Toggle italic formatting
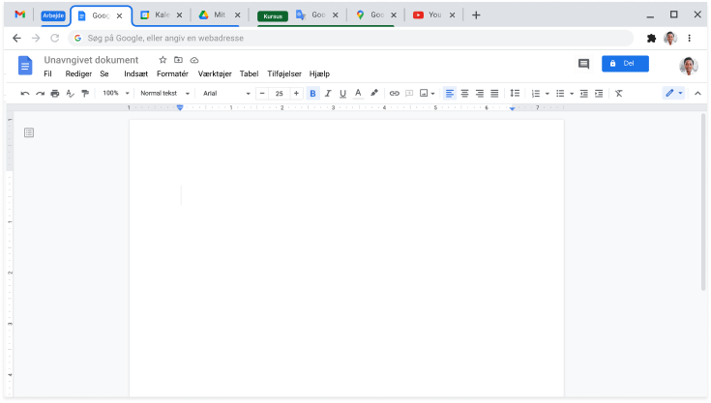This screenshot has width=711, height=403. pos(328,94)
